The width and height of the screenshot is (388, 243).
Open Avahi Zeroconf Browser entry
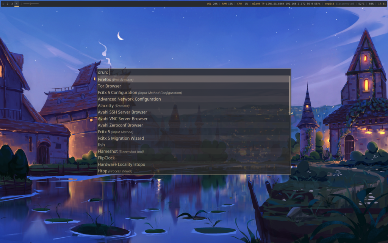click(x=120, y=125)
